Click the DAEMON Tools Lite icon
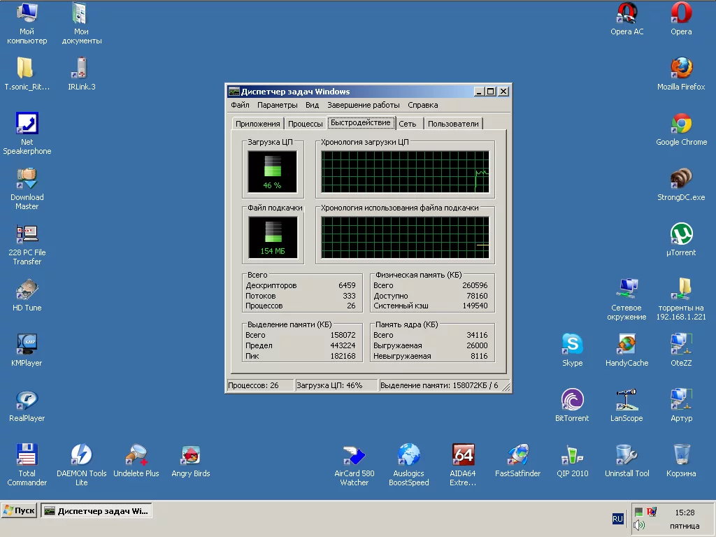This screenshot has width=716, height=537. [x=81, y=455]
